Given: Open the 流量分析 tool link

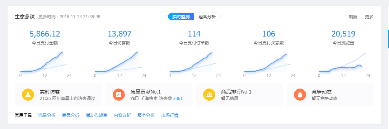Looking at the screenshot, I should [x=47, y=115].
